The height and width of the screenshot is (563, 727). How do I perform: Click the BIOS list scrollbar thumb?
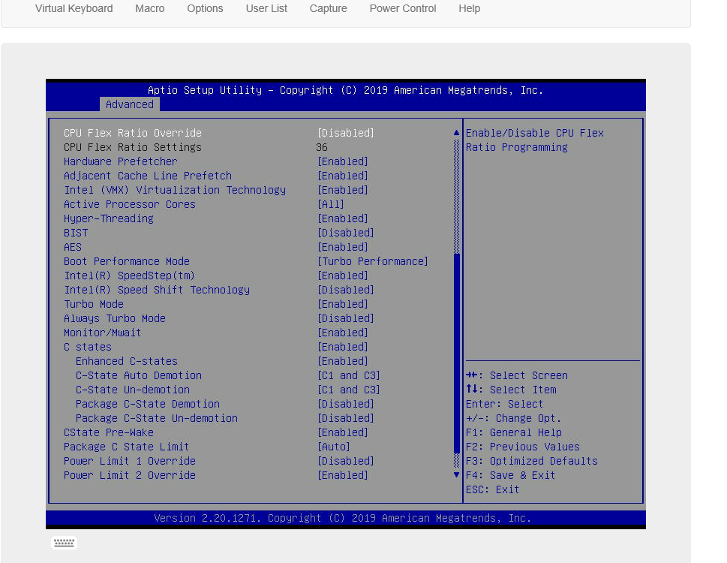click(x=457, y=354)
